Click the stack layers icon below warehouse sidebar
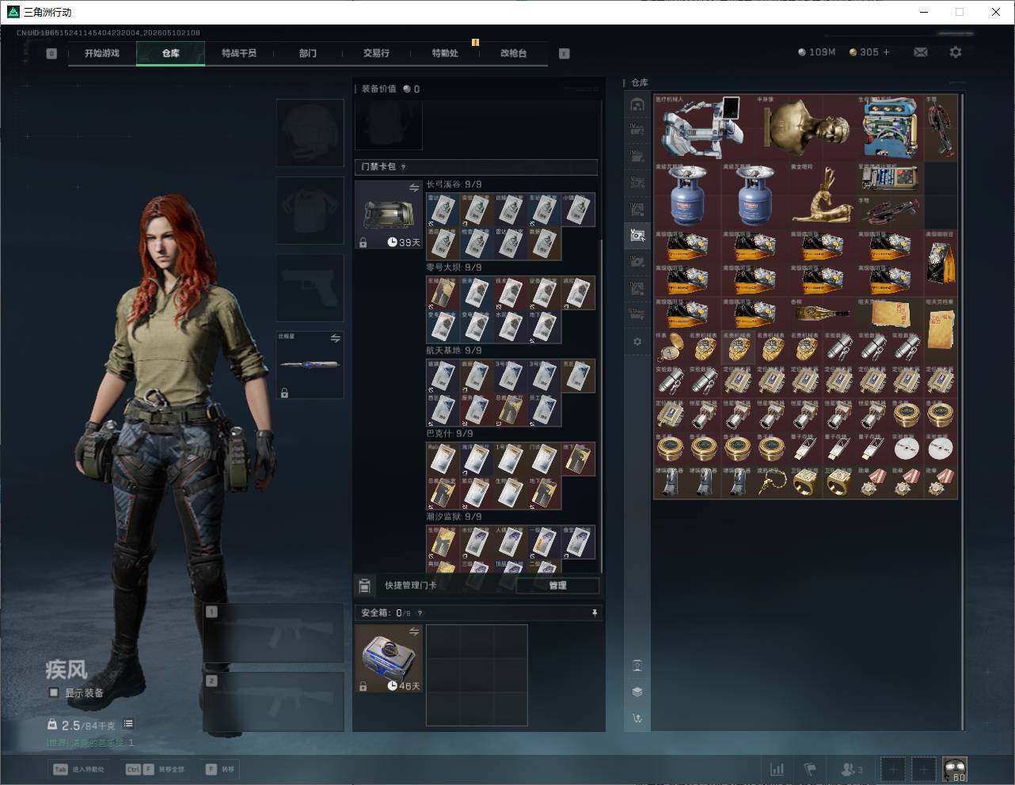Viewport: 1015px width, 785px height. click(x=637, y=692)
